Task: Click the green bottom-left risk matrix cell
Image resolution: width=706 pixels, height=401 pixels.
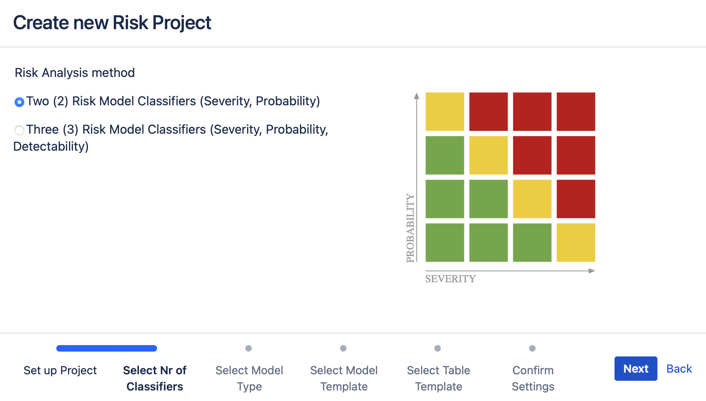Action: [445, 243]
